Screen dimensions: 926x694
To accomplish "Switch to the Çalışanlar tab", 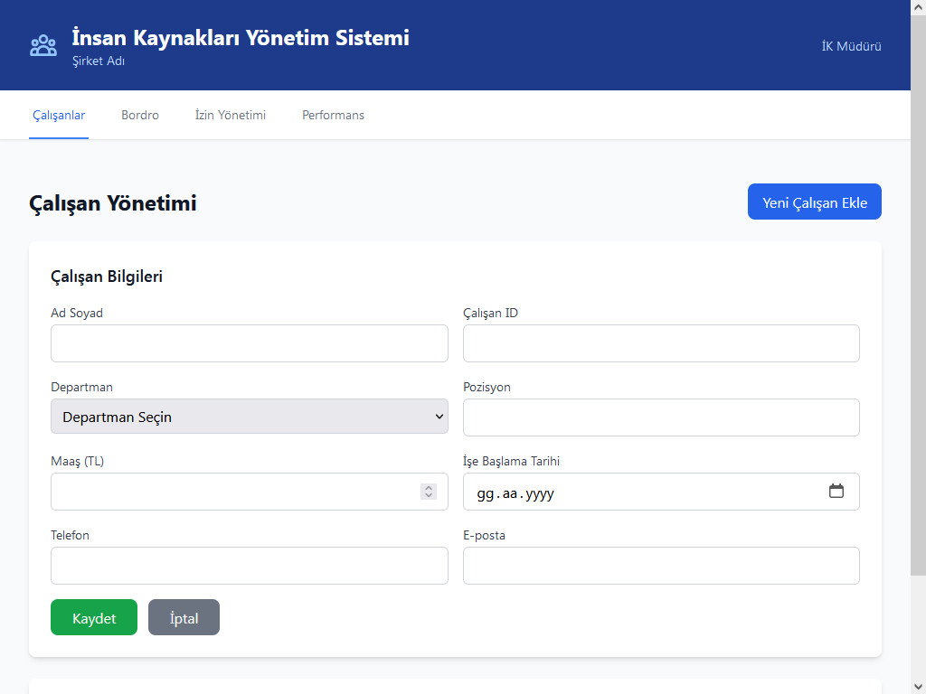I will 59,115.
